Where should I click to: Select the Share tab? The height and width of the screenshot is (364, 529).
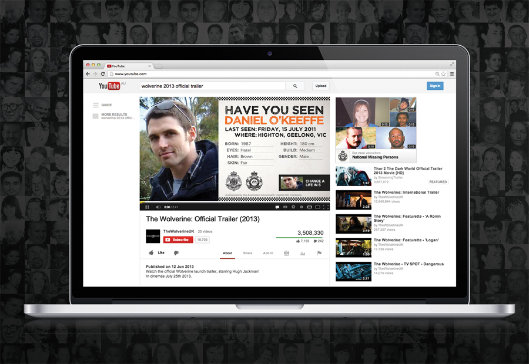click(x=247, y=253)
